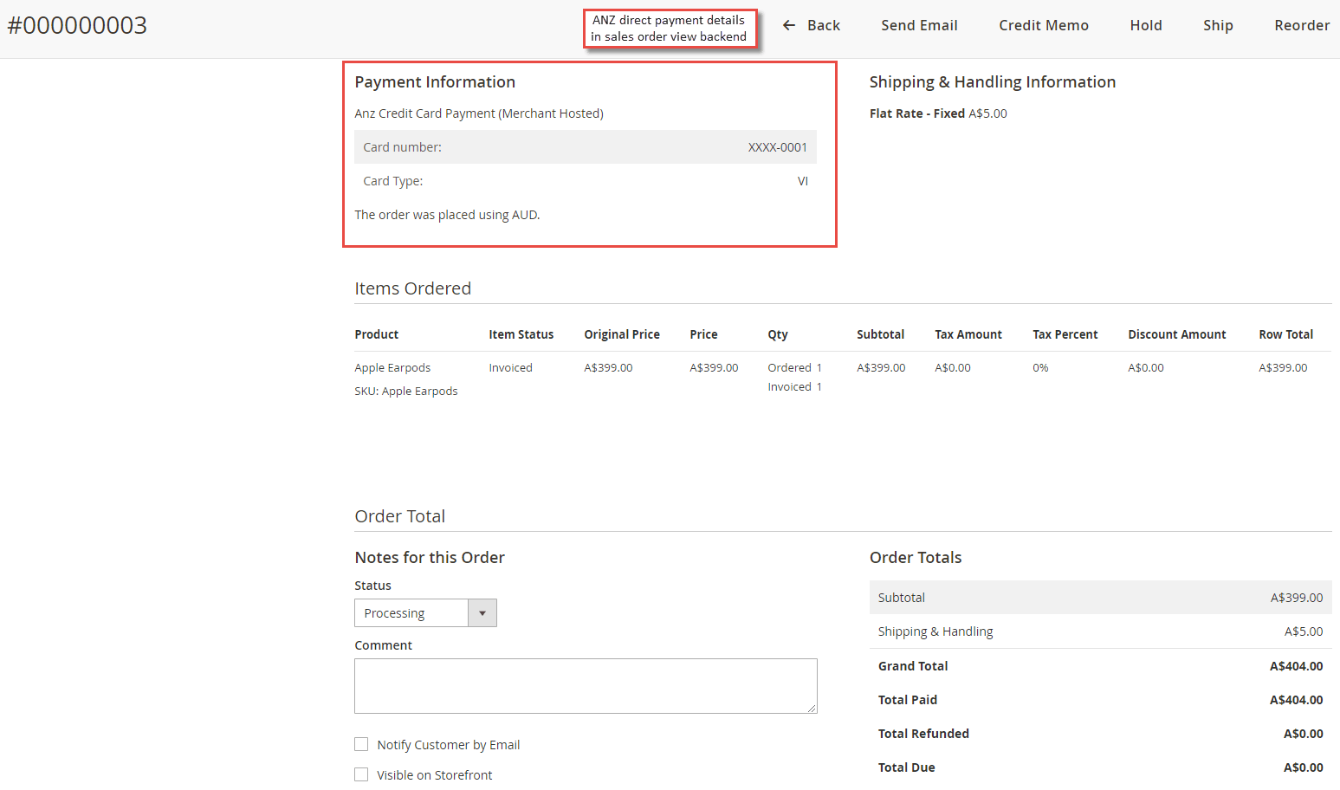1340x790 pixels.
Task: Open Credit Memo for this order
Action: (1043, 25)
